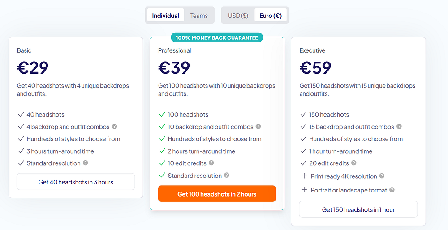Image resolution: width=448 pixels, height=230 pixels.
Task: Click the Professional plan title
Action: point(175,50)
